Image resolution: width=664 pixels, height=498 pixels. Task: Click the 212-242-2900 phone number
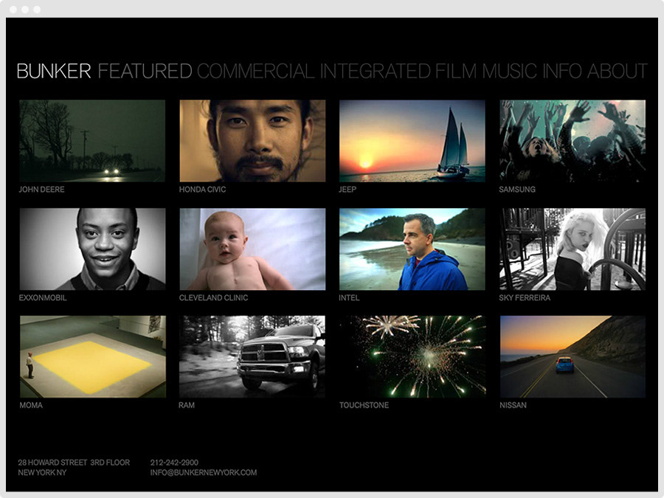pyautogui.click(x=174, y=463)
